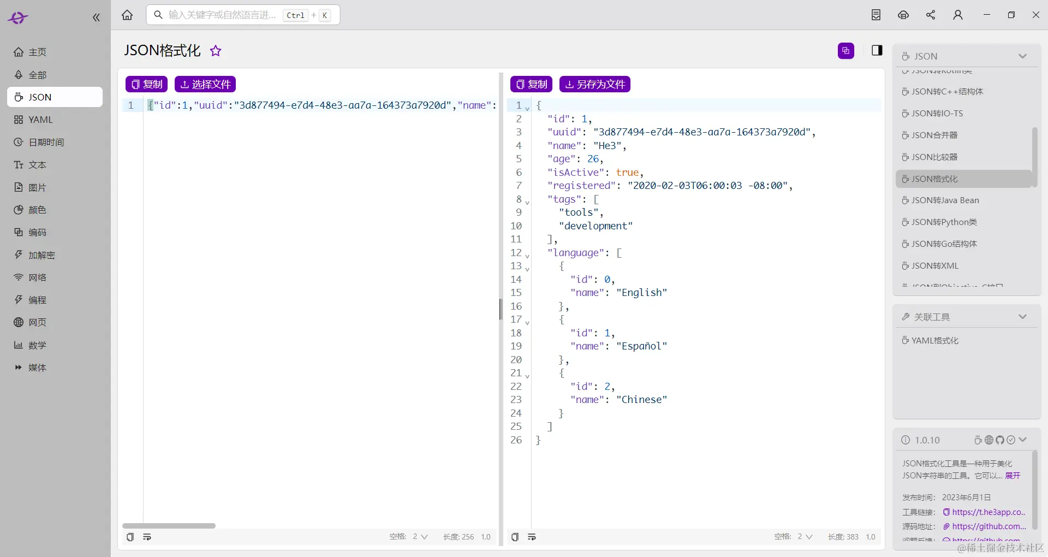
Task: Open JSON比较器 in the tool list
Action: 964,157
